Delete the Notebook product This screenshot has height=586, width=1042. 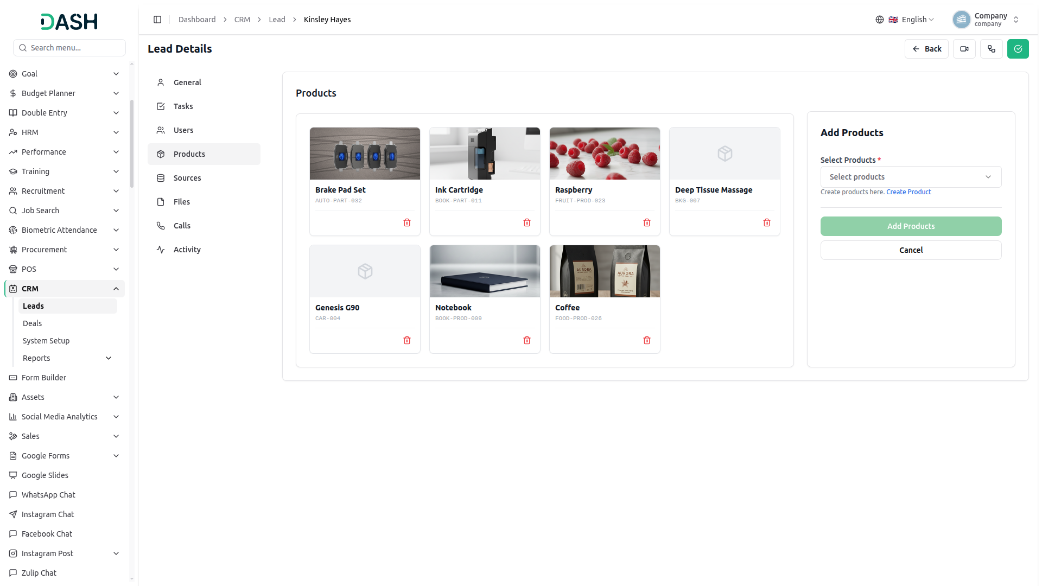[x=527, y=340]
